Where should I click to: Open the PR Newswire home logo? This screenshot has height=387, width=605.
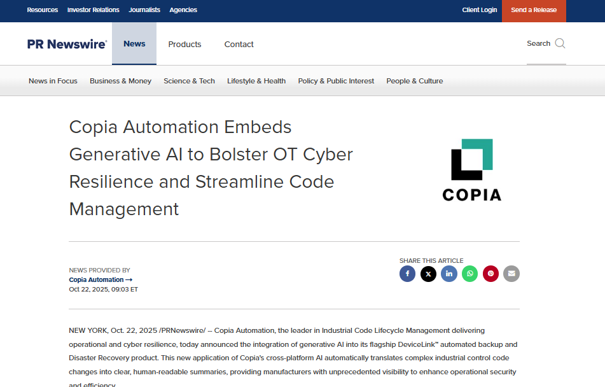(67, 44)
